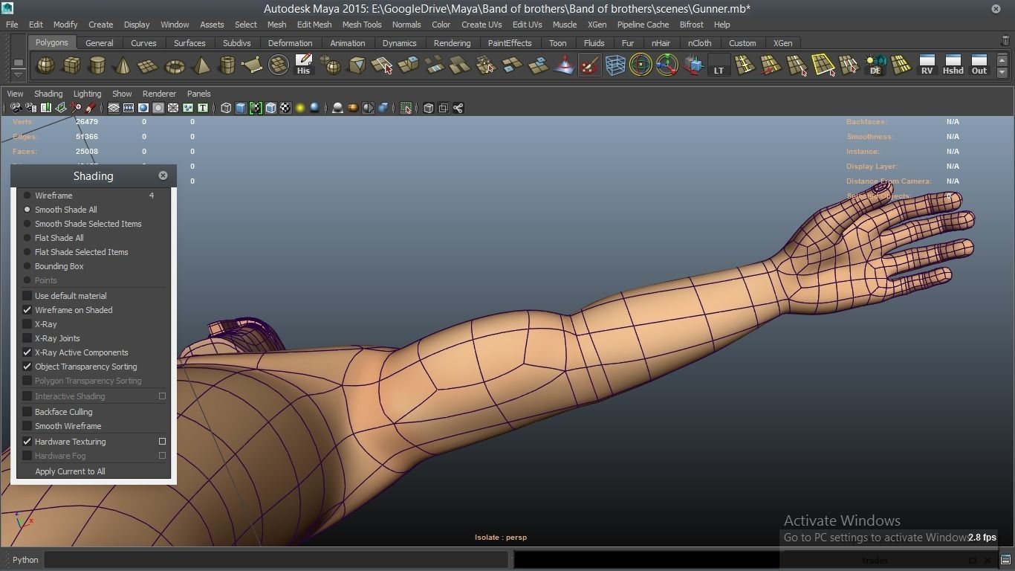The width and height of the screenshot is (1015, 571).
Task: Click the His delete-history shelf button
Action: tap(303, 65)
